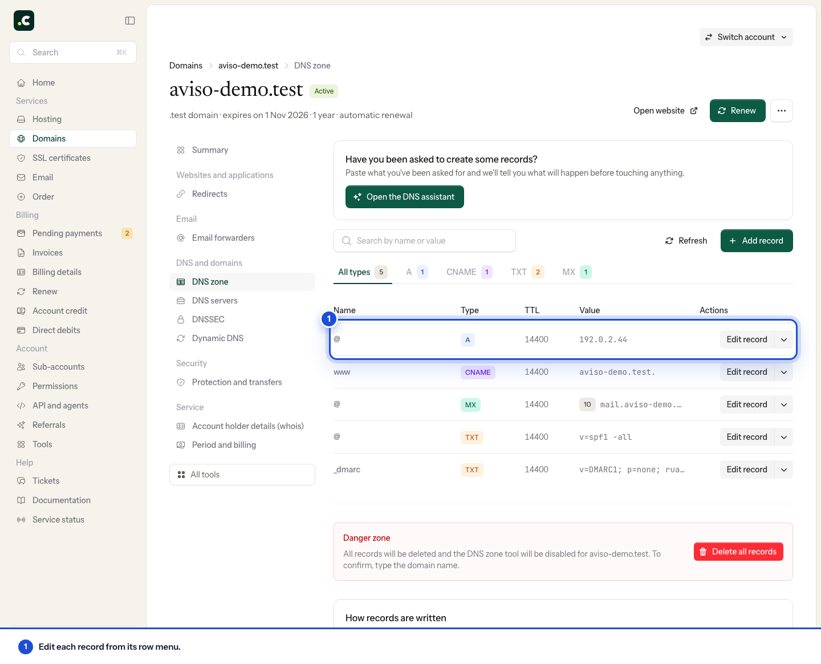This screenshot has width=821, height=664.
Task: Expand row menu for v=spf1 TXT record
Action: pyautogui.click(x=784, y=437)
